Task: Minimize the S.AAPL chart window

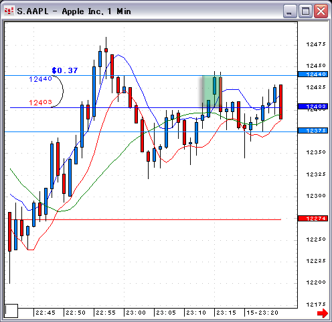Action: point(290,11)
